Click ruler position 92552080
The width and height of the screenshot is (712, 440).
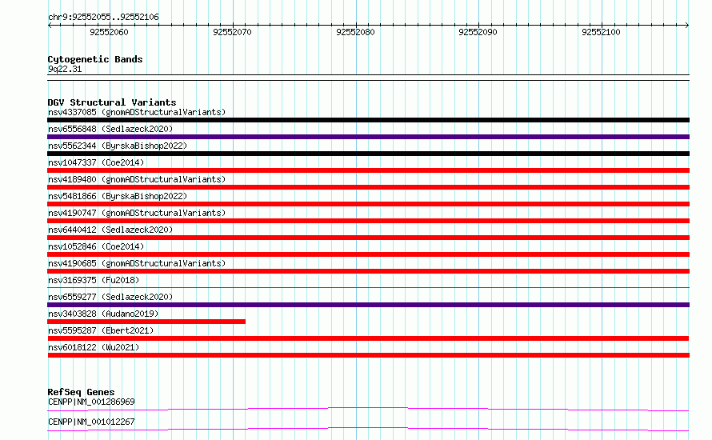coord(355,32)
